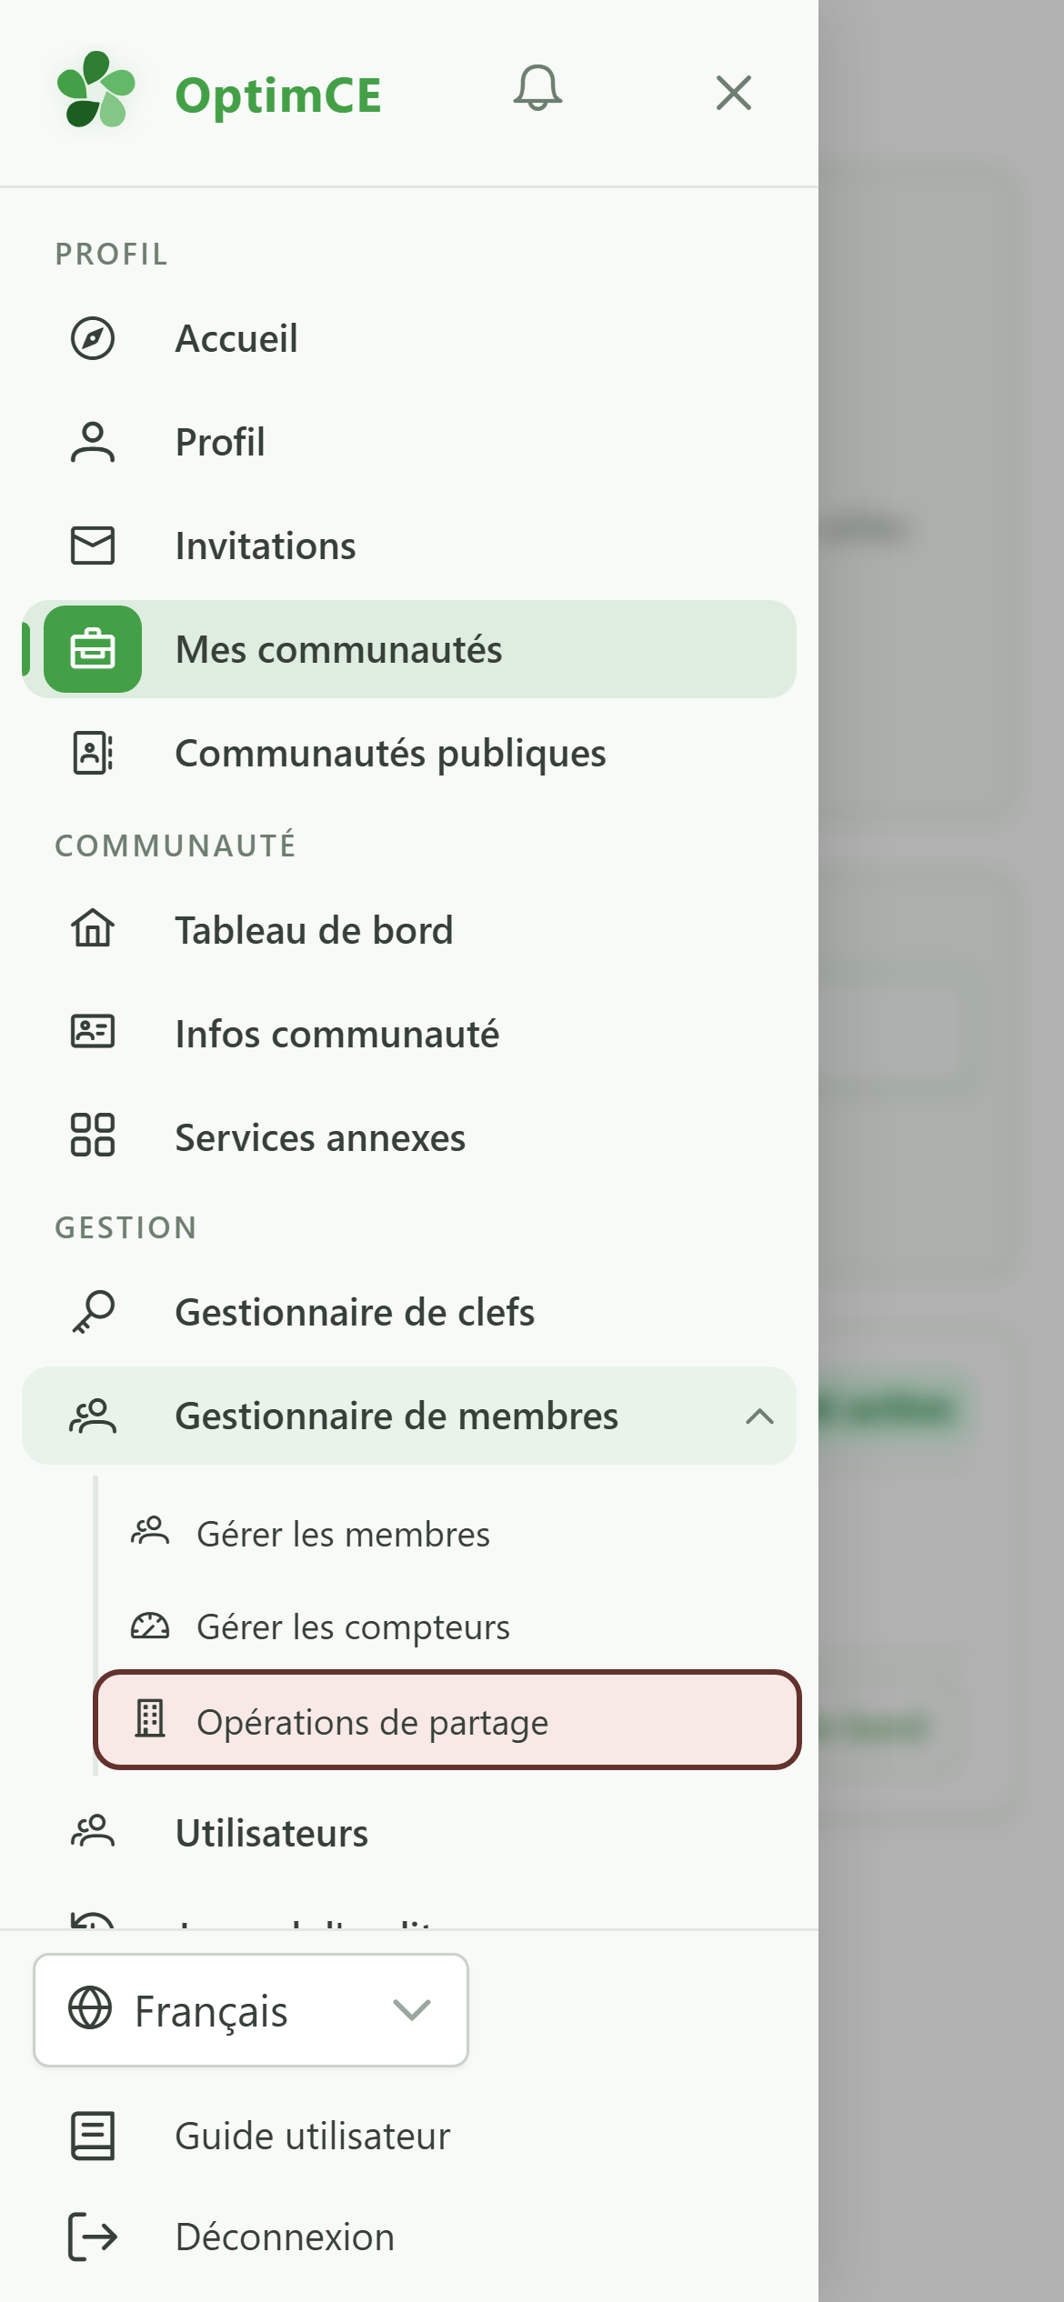Select the Communautés publiques contact book icon
This screenshot has height=2302, width=1064.
point(93,753)
